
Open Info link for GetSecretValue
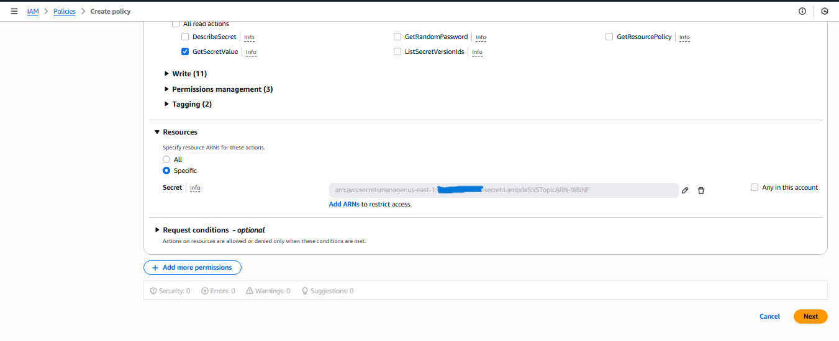coord(251,52)
